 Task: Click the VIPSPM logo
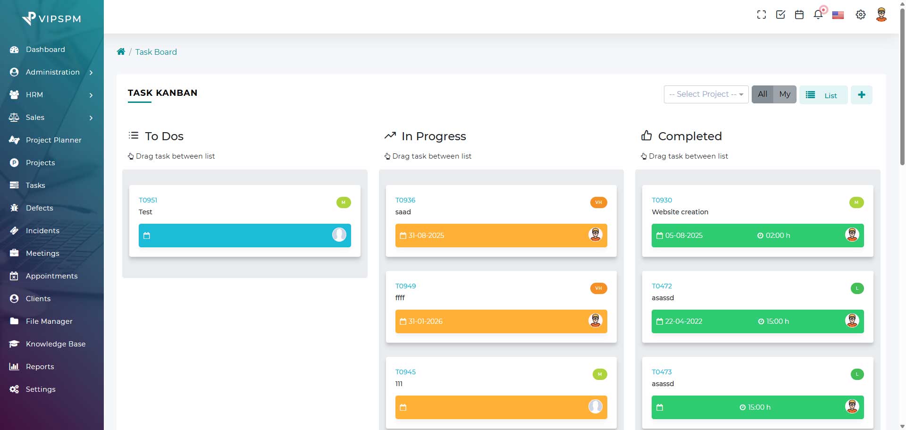(51, 18)
